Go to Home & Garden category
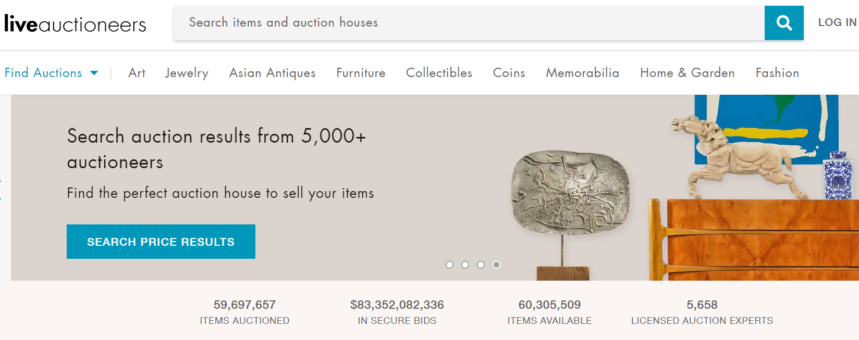Image resolution: width=859 pixels, height=340 pixels. pos(687,73)
